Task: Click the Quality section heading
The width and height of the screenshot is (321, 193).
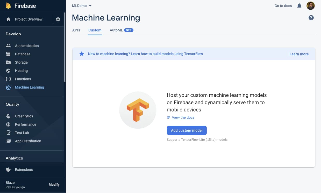Action: point(12,104)
